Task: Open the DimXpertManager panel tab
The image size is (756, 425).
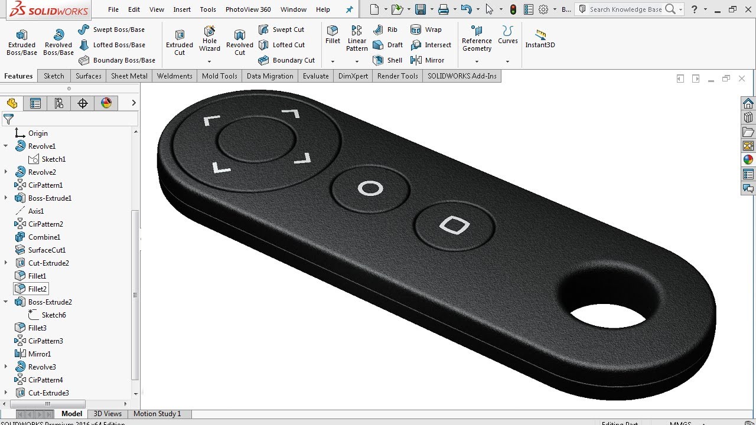Action: [x=83, y=103]
